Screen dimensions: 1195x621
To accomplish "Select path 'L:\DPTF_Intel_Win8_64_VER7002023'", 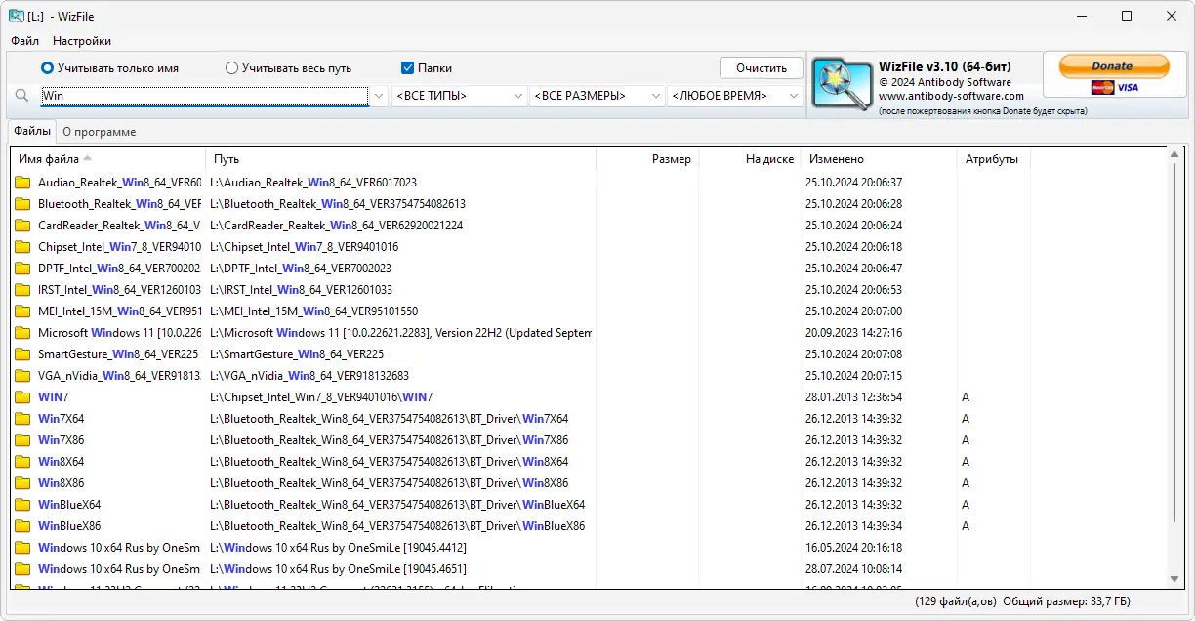I will [x=301, y=269].
